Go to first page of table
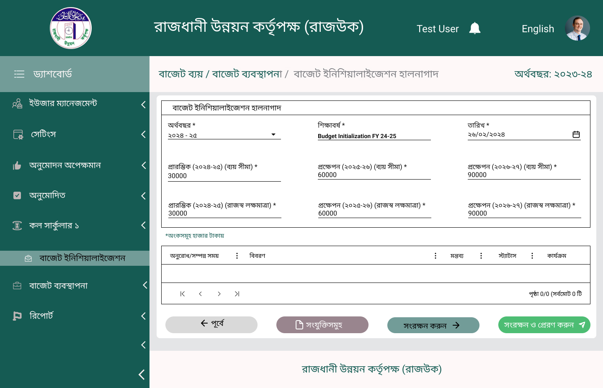This screenshot has height=388, width=603. pos(182,294)
